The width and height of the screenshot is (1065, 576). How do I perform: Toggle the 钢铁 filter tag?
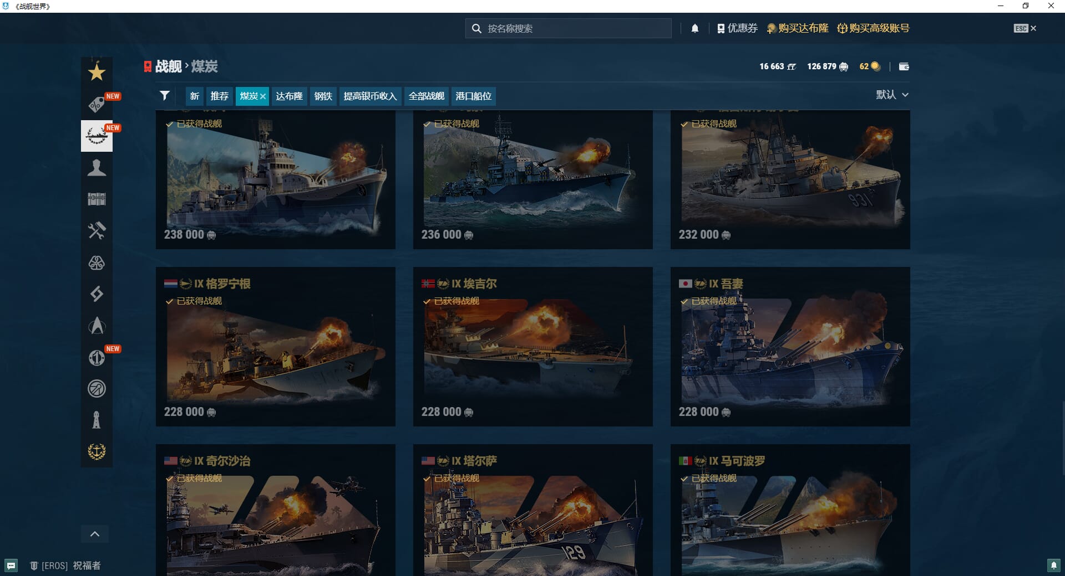coord(323,96)
